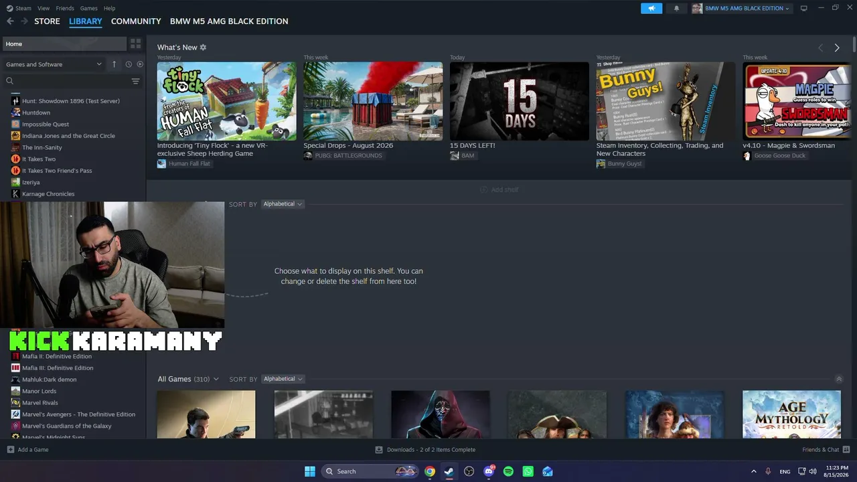Open the Age of Mythology Retold game cover
Screen dimensions: 857x482
click(791, 415)
